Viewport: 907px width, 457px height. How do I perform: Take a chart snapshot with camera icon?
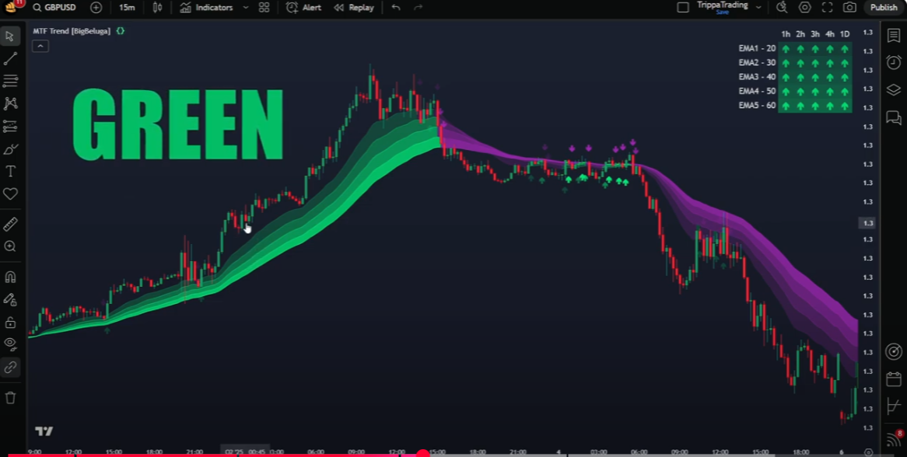pyautogui.click(x=849, y=8)
